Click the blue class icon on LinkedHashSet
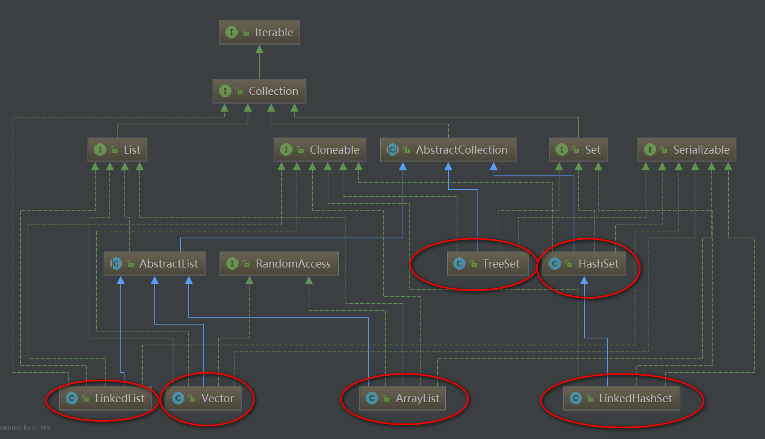The image size is (765, 439). coord(575,398)
